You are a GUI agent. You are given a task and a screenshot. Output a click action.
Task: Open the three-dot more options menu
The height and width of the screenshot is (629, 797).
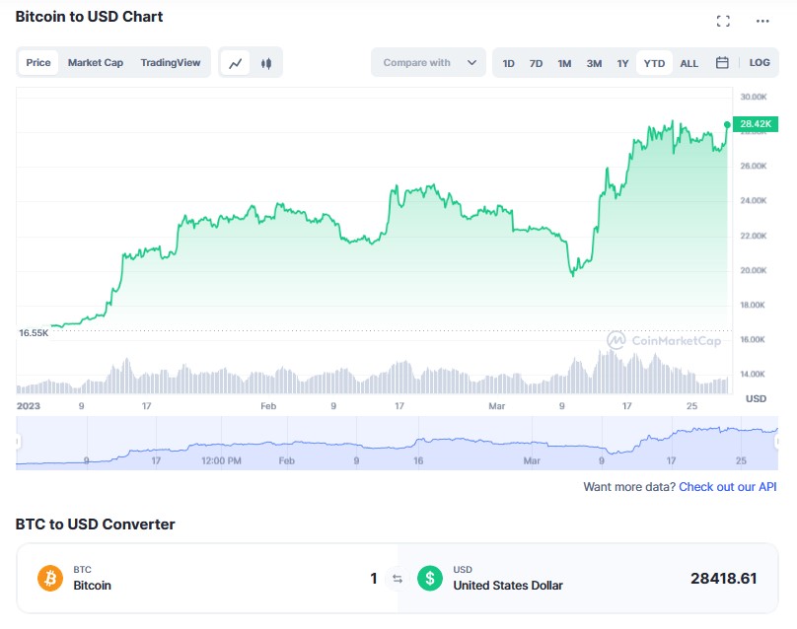click(762, 21)
